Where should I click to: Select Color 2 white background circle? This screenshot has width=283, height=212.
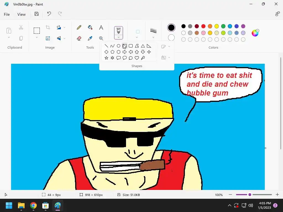171,38
